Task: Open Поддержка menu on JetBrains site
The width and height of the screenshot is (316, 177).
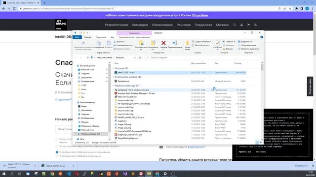Action: tap(203, 25)
